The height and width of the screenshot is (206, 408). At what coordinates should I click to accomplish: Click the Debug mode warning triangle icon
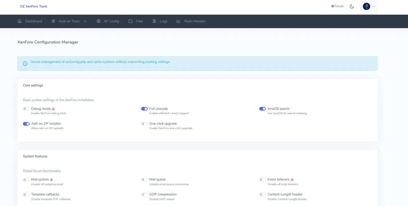(x=53, y=109)
